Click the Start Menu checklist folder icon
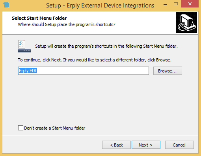Viewport: 201px width, 156px height. pos(24,46)
